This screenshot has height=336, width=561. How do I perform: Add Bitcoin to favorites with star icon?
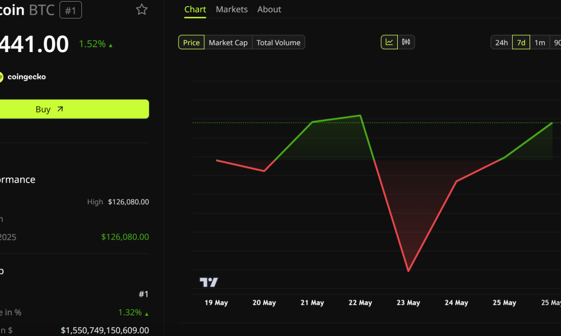tap(142, 10)
